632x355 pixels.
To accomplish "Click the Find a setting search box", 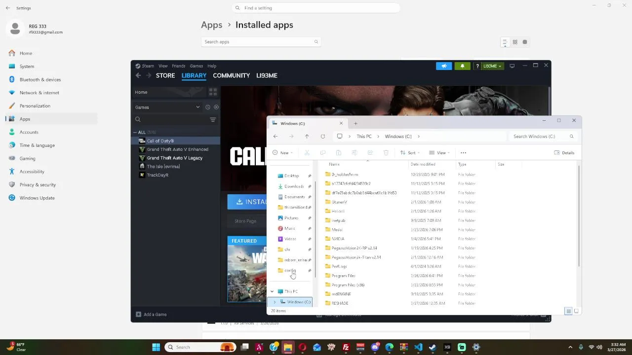I will (316, 8).
